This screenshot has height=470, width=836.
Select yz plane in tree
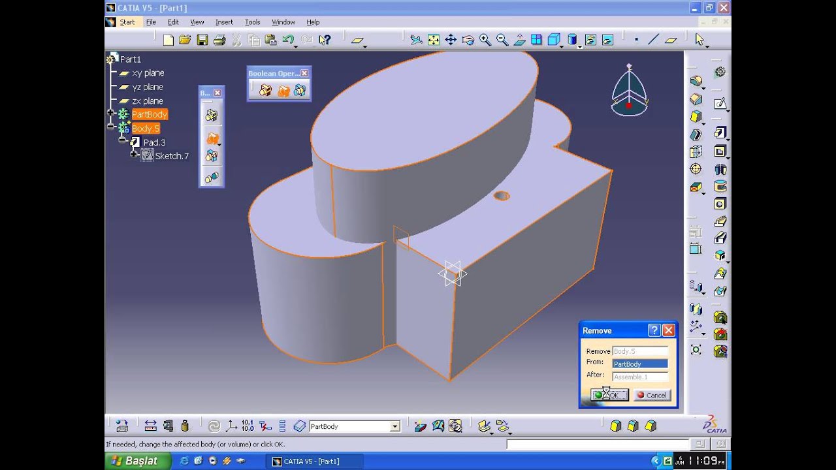[148, 87]
